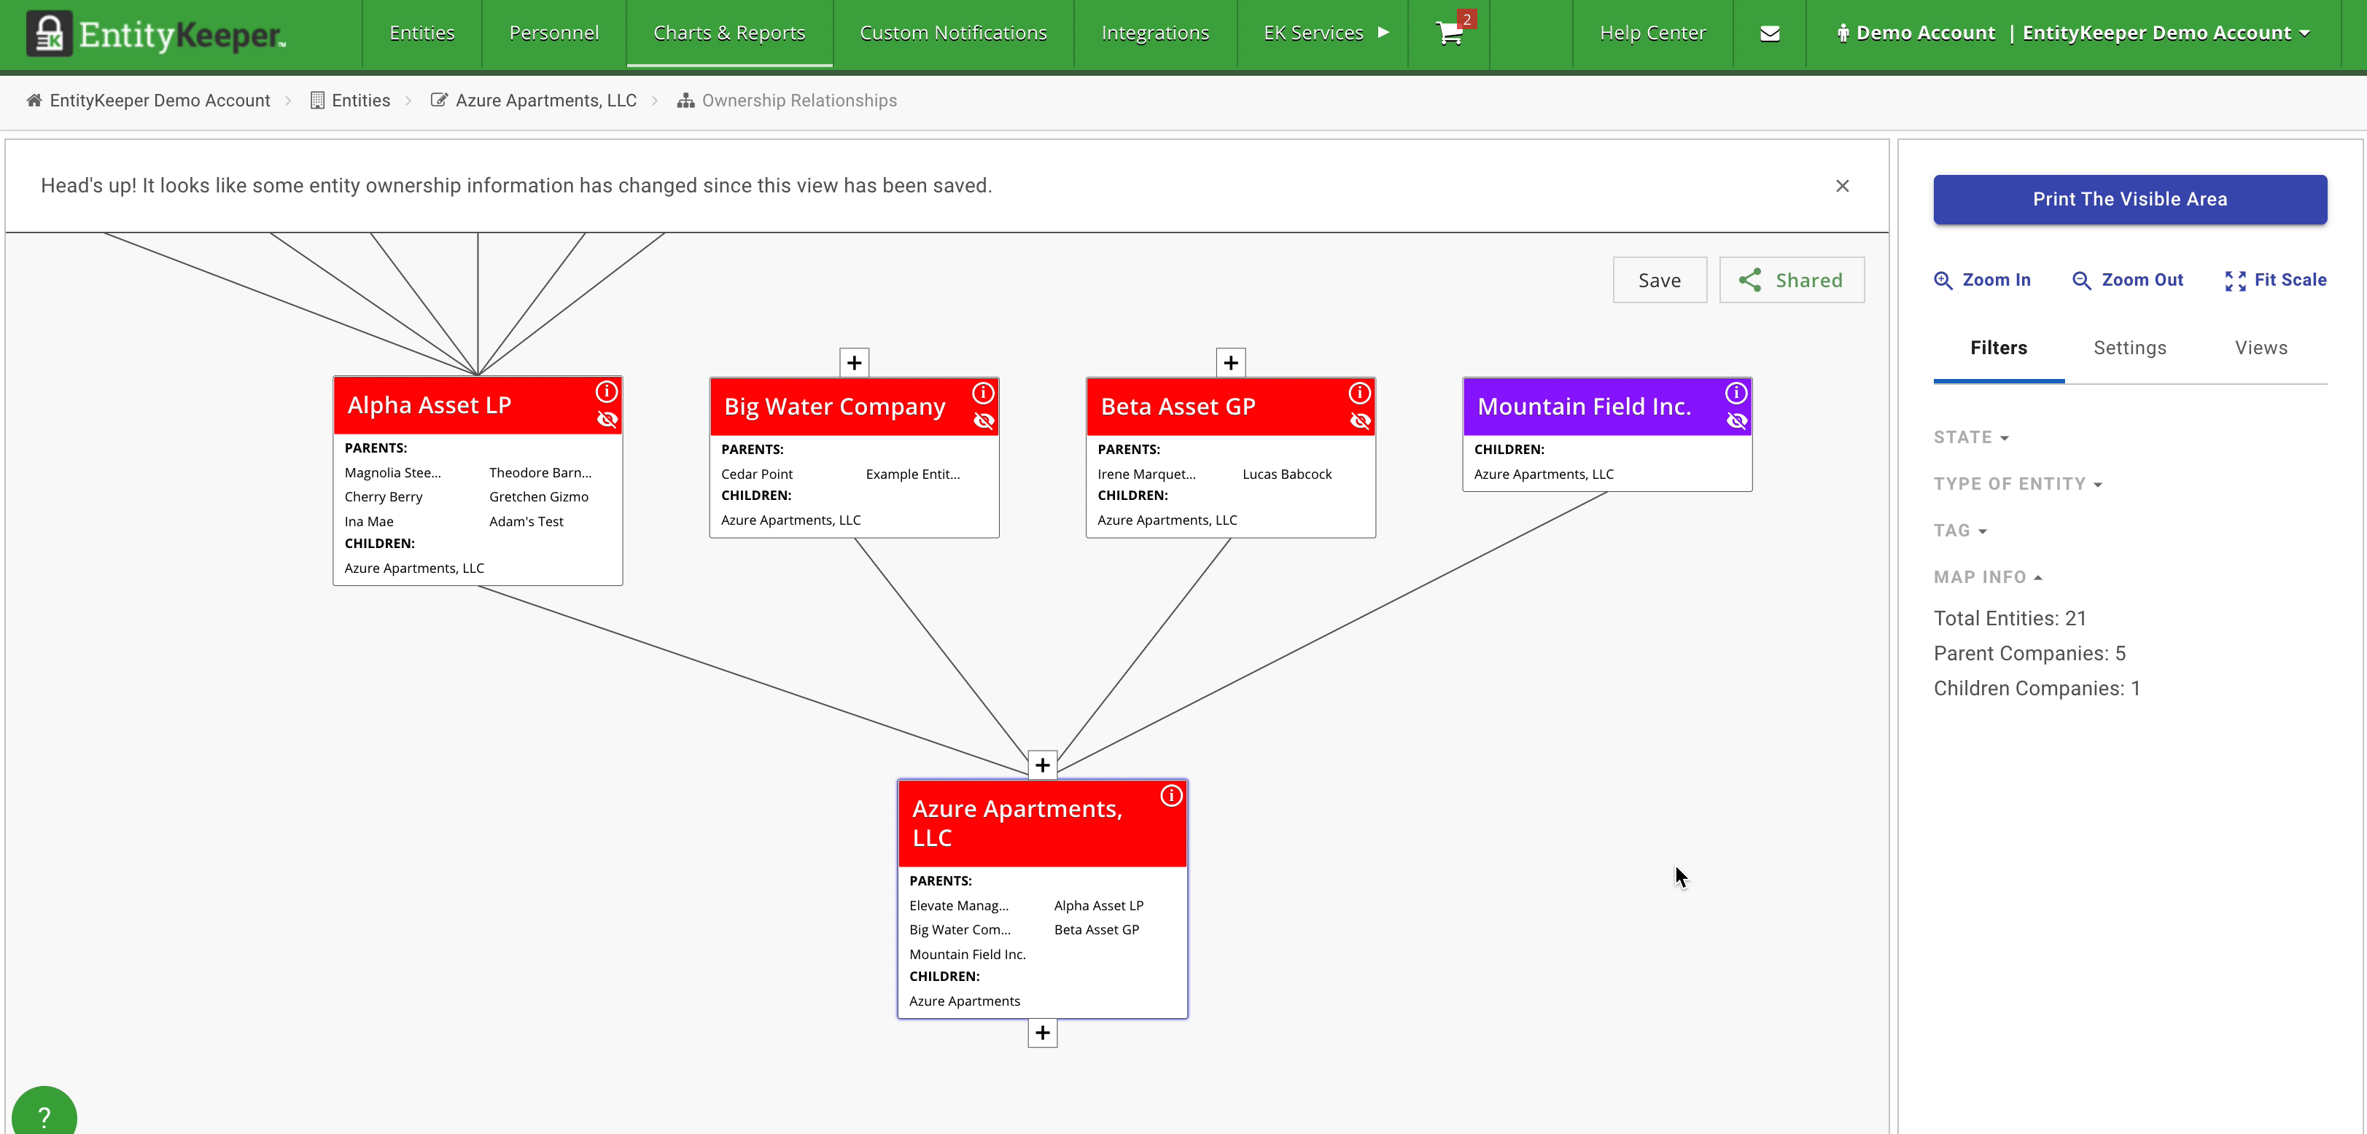Open info for Big Water Company
This screenshot has height=1134, width=2367.
pos(983,393)
